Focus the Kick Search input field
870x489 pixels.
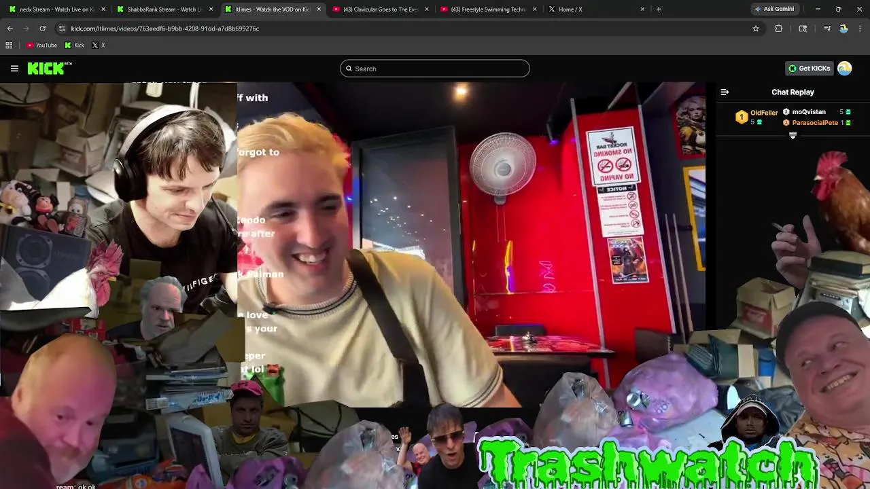pos(435,69)
